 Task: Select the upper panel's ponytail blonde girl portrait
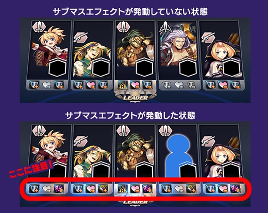click(x=49, y=50)
